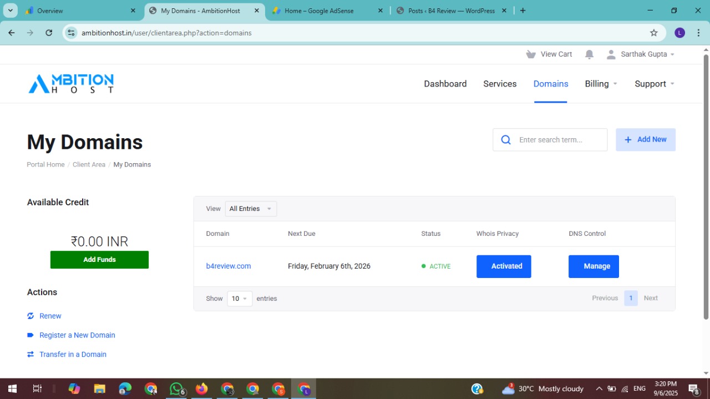Open Firefox from the taskbar

[x=201, y=388]
